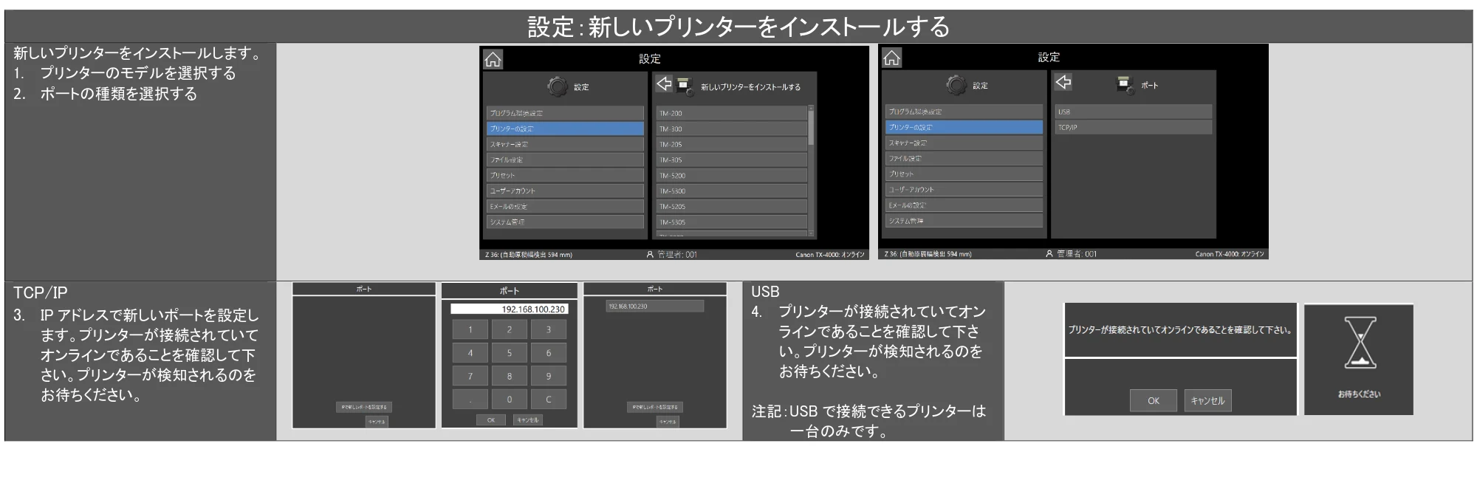This screenshot has height=500, width=1477.
Task: Click the home icon on the printer install screen
Action: pyautogui.click(x=493, y=59)
